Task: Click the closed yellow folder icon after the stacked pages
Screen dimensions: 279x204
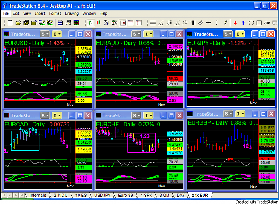Action: 33,23
